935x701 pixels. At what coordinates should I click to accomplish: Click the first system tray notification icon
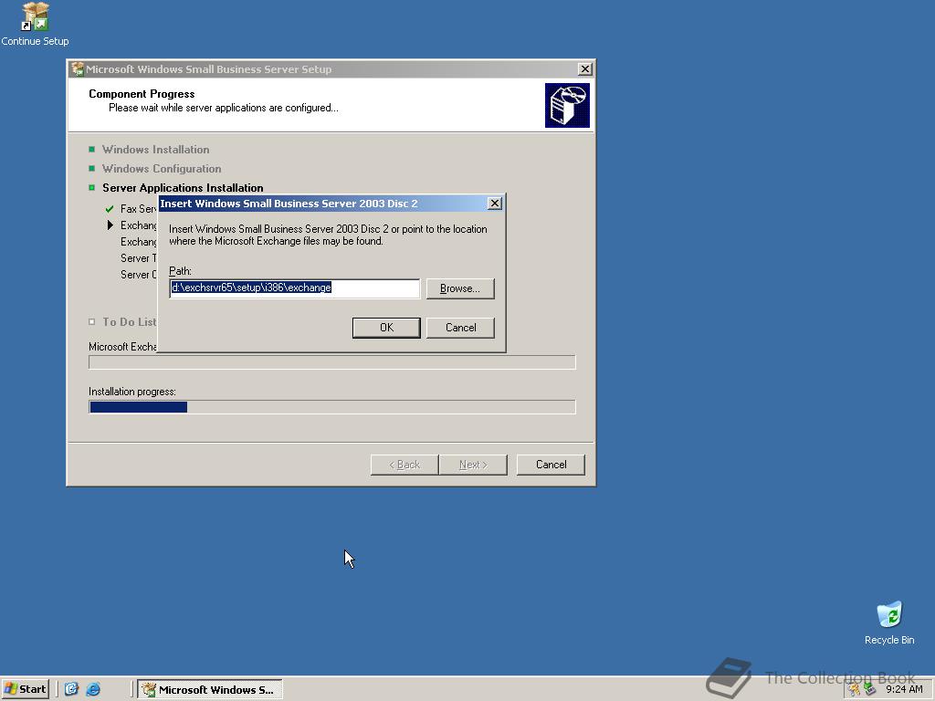click(x=855, y=690)
